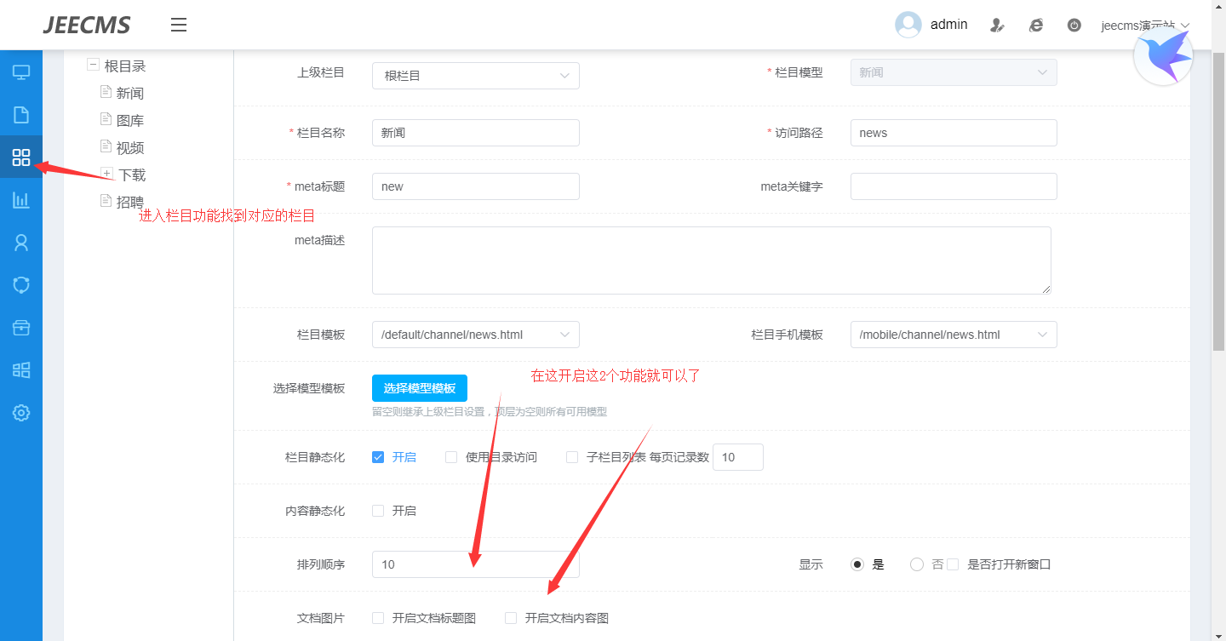The image size is (1226, 641).
Task: Select 招聘 in the channel tree
Action: click(130, 203)
